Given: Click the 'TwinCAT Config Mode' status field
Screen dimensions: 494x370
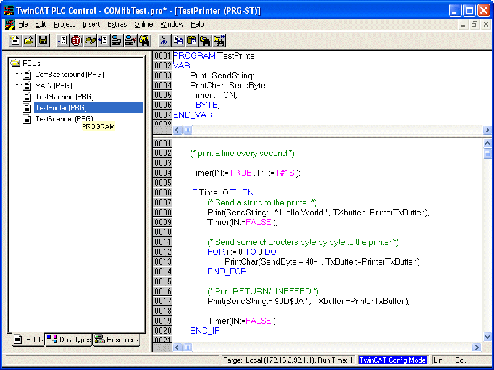Looking at the screenshot, I should 393,360.
